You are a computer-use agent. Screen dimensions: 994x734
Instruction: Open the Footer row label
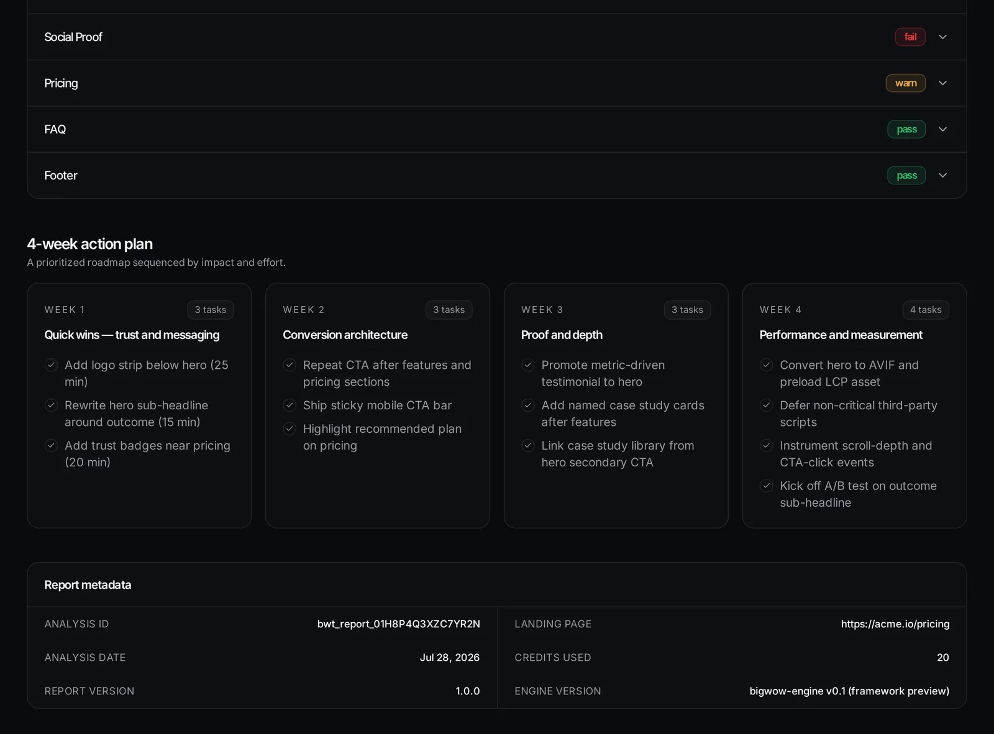point(61,176)
